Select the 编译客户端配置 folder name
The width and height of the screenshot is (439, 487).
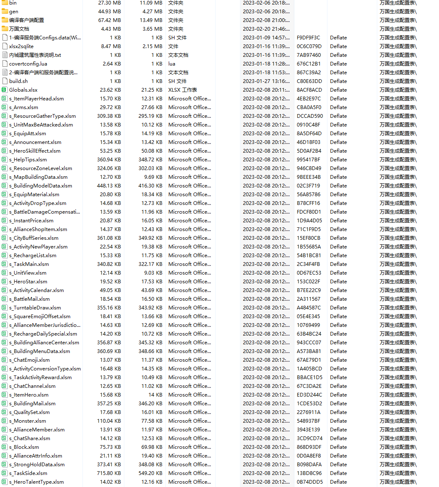pyautogui.click(x=27, y=20)
